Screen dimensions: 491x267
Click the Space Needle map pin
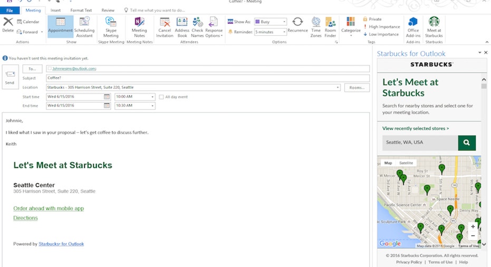coord(427,189)
